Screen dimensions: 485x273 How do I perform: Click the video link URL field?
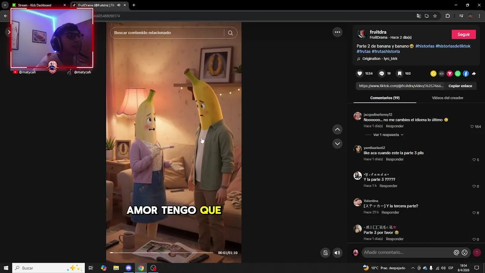pos(401,86)
